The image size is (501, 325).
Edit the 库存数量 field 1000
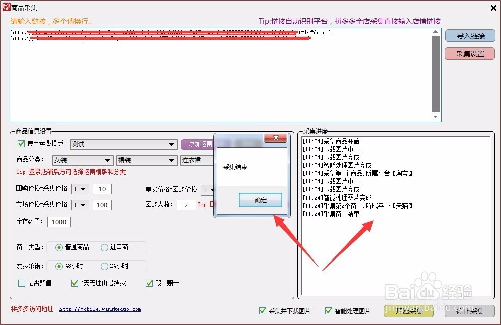click(x=59, y=222)
